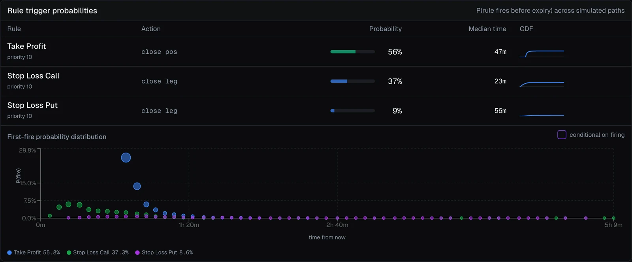Enable the conditional on firing checkbox
632x262 pixels.
pyautogui.click(x=562, y=135)
